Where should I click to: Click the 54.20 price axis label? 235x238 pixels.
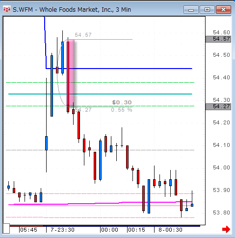pos(221,122)
